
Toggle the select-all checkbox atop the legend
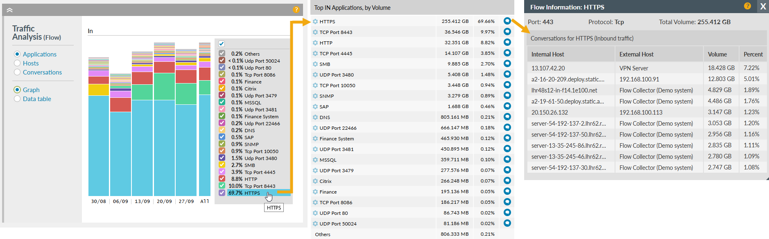pos(222,44)
